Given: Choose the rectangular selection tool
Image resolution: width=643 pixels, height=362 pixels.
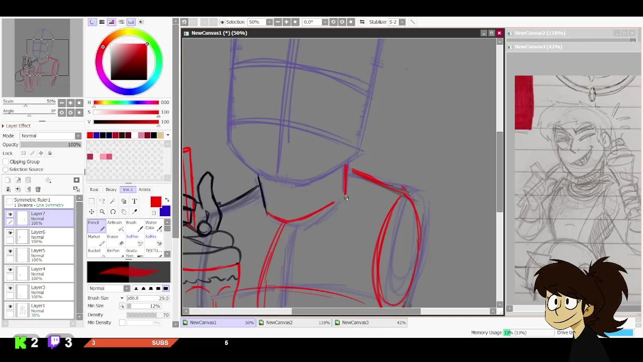Looking at the screenshot, I should point(91,201).
